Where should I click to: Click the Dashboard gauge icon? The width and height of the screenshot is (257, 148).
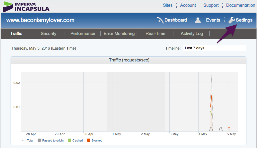(160, 20)
